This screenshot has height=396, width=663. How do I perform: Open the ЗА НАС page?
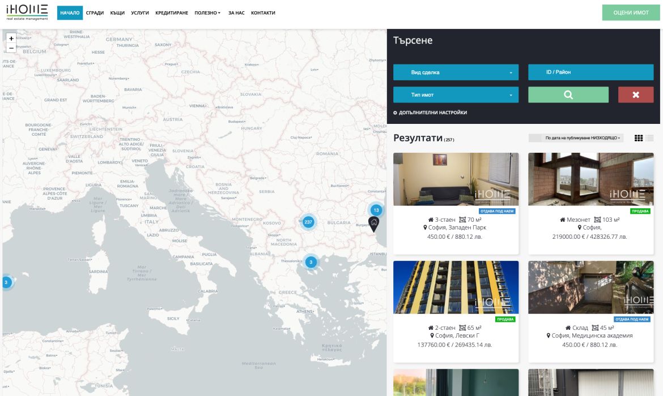236,13
